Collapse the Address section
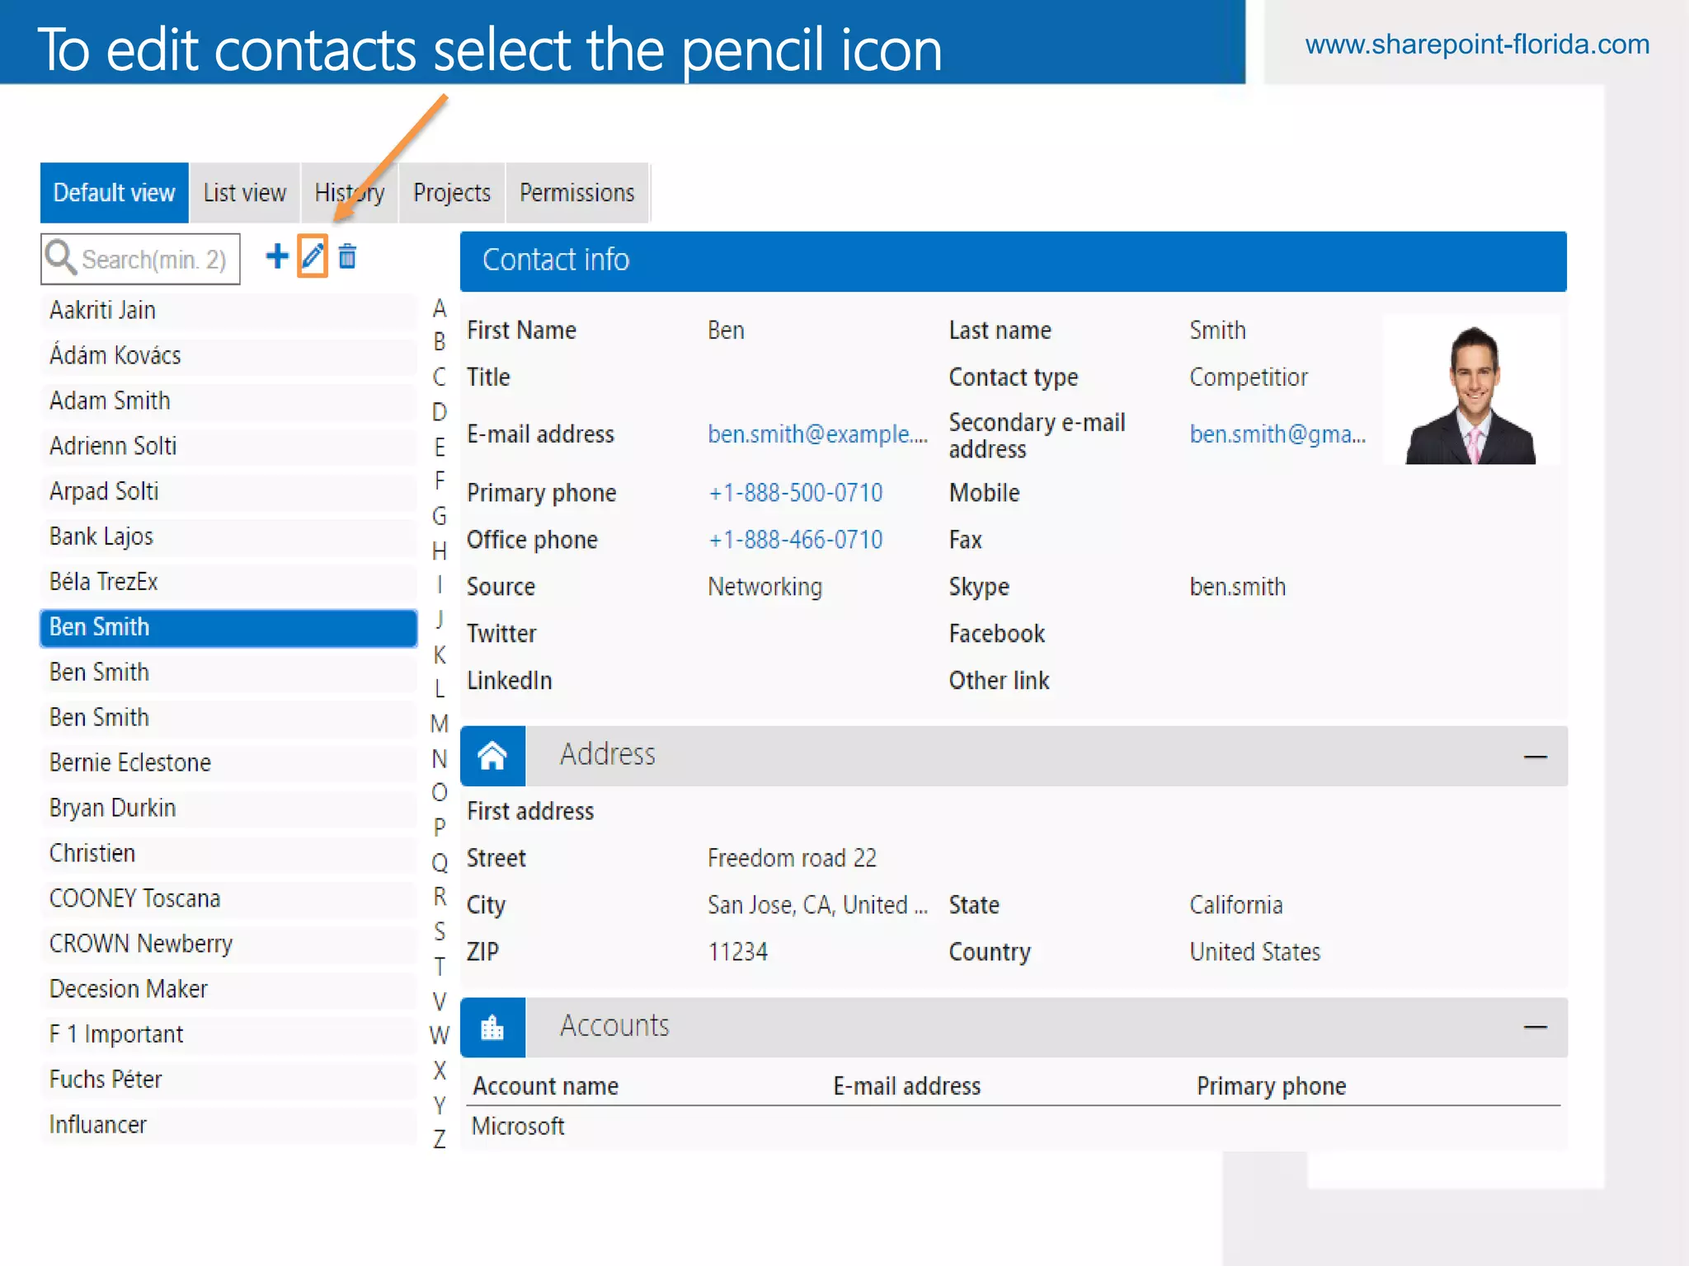 point(1535,757)
